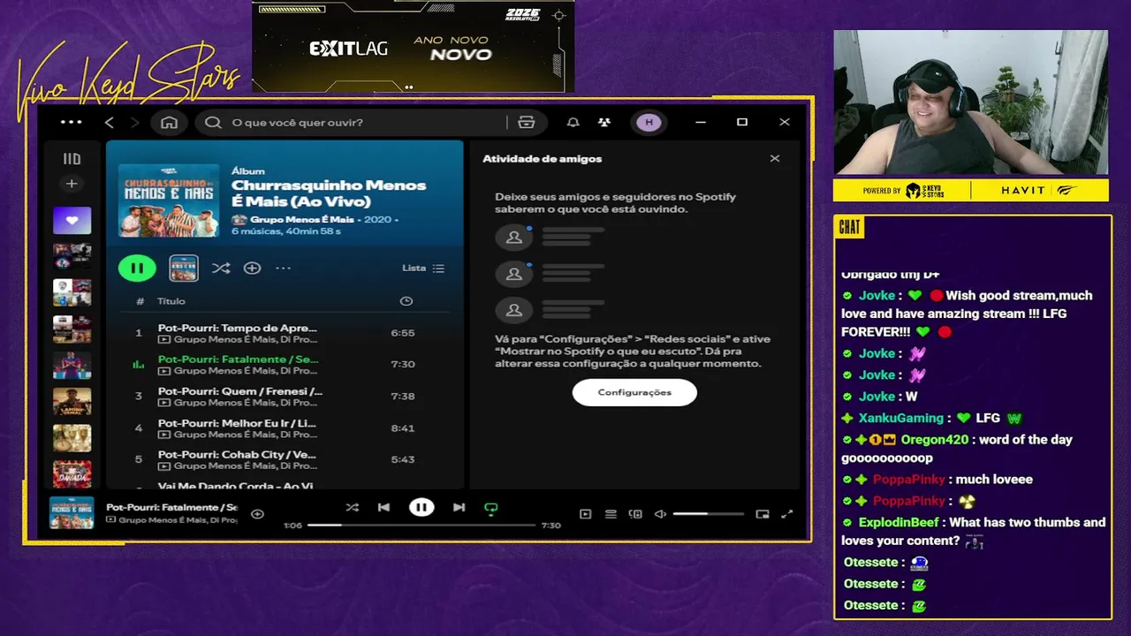Adjust the volume slider

tap(708, 514)
